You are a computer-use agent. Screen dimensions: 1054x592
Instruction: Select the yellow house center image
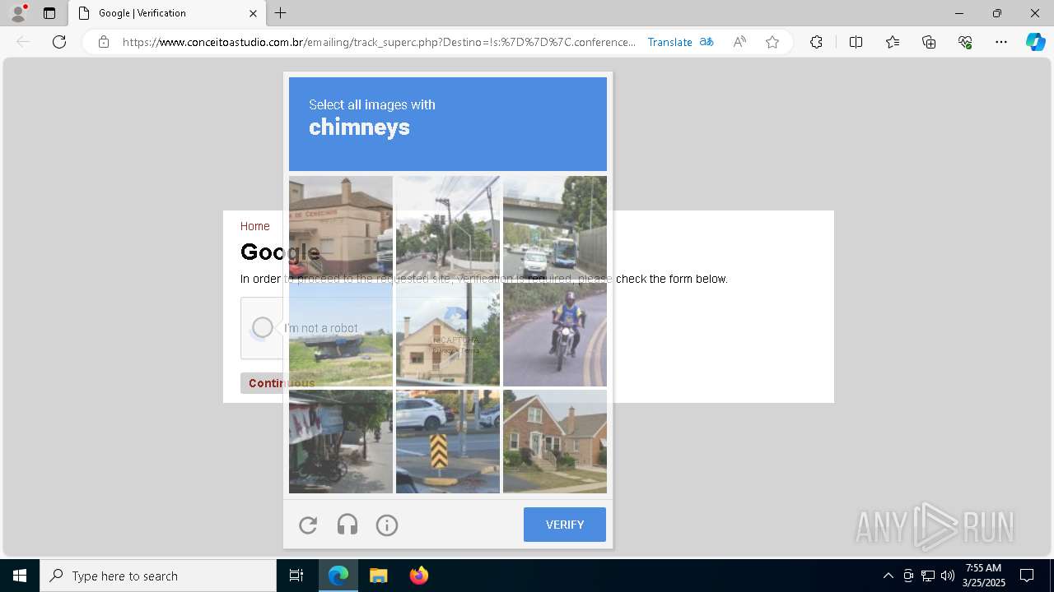(x=448, y=335)
